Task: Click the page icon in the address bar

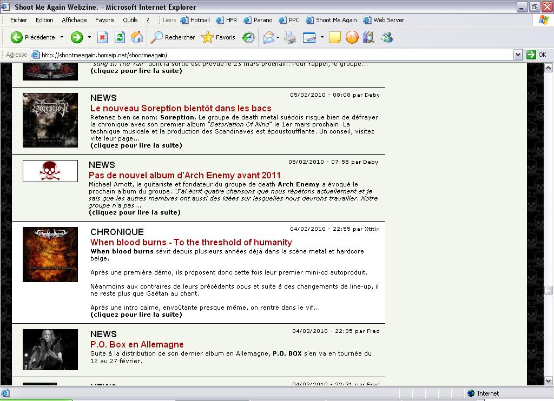Action: 35,55
